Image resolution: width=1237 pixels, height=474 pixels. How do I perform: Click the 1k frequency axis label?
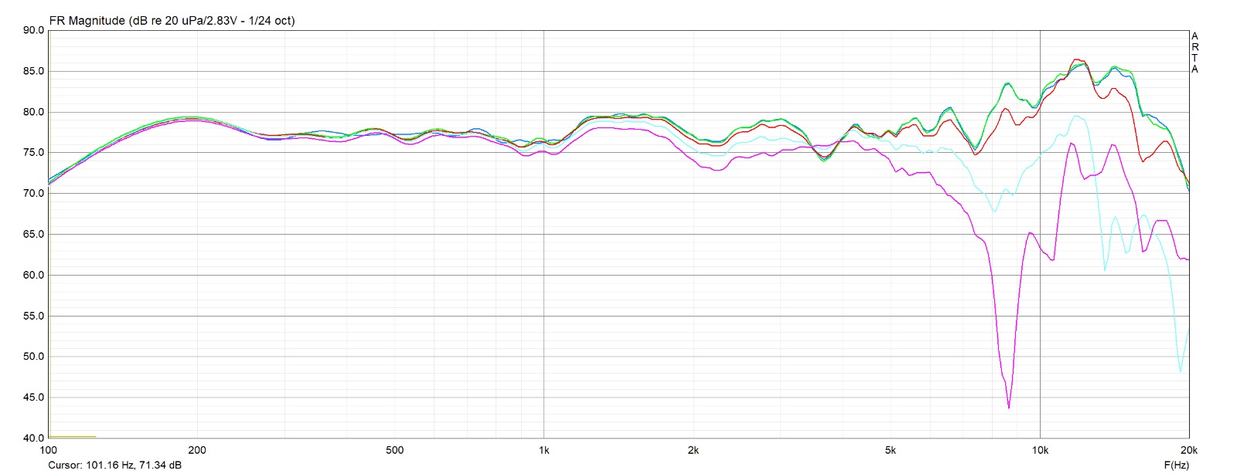coord(544,450)
